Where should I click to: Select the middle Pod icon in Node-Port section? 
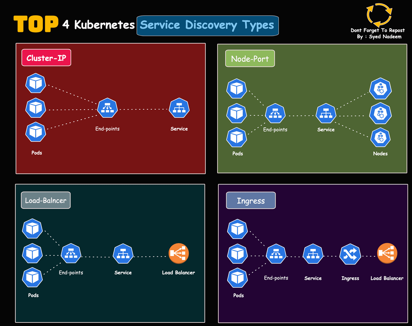pyautogui.click(x=237, y=114)
